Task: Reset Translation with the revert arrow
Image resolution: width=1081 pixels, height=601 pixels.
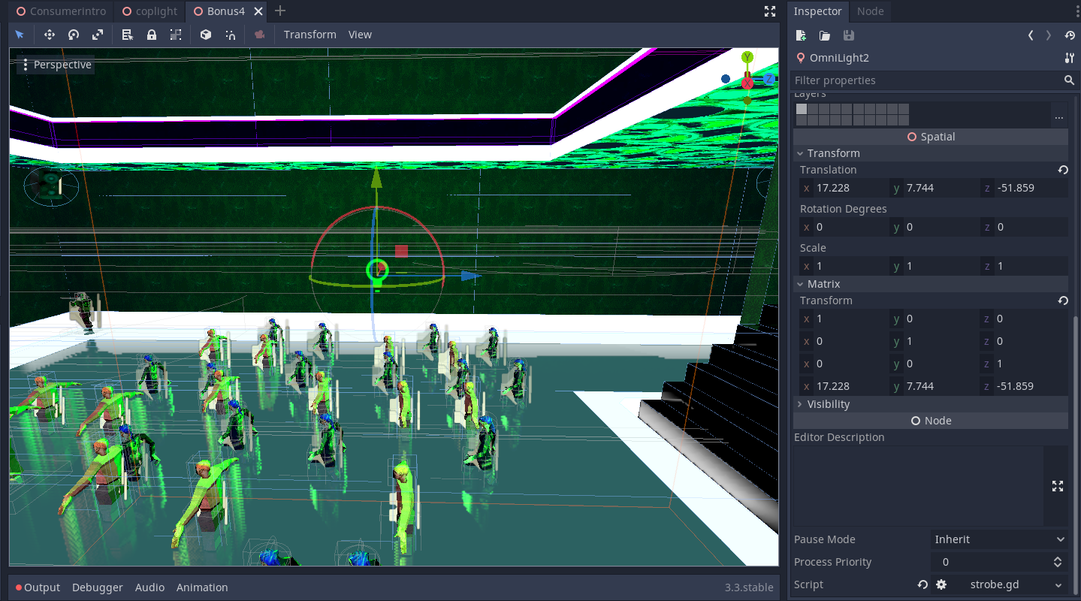Action: tap(1063, 170)
